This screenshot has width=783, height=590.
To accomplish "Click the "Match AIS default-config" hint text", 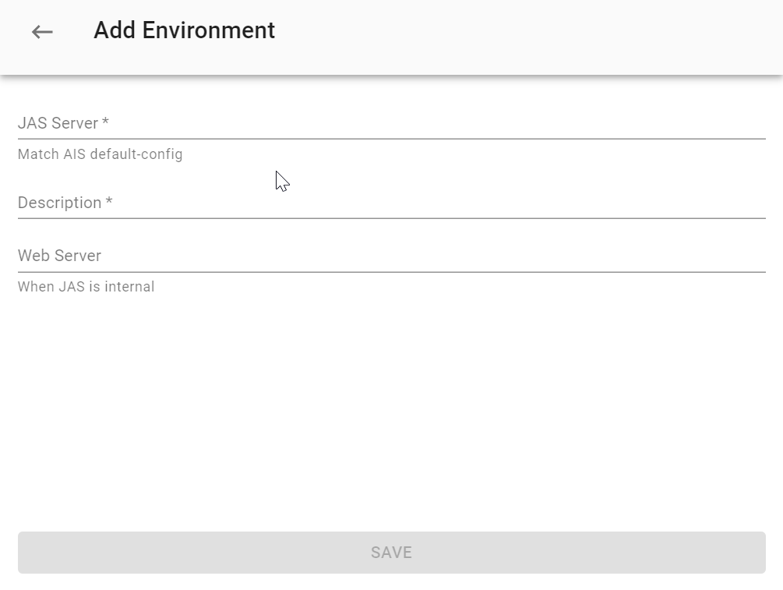I will pyautogui.click(x=100, y=154).
